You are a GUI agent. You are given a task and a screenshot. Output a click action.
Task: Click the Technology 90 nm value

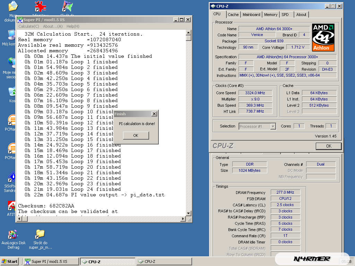click(x=248, y=47)
